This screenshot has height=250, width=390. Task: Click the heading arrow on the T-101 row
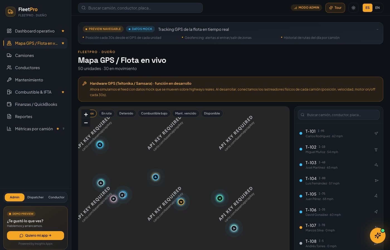(376, 133)
